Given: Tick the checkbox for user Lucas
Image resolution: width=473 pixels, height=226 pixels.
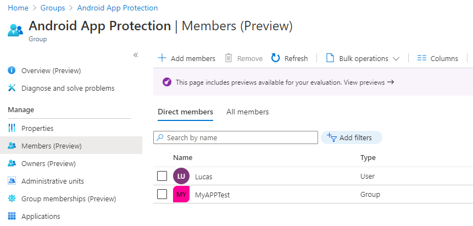Looking at the screenshot, I should click(x=162, y=176).
